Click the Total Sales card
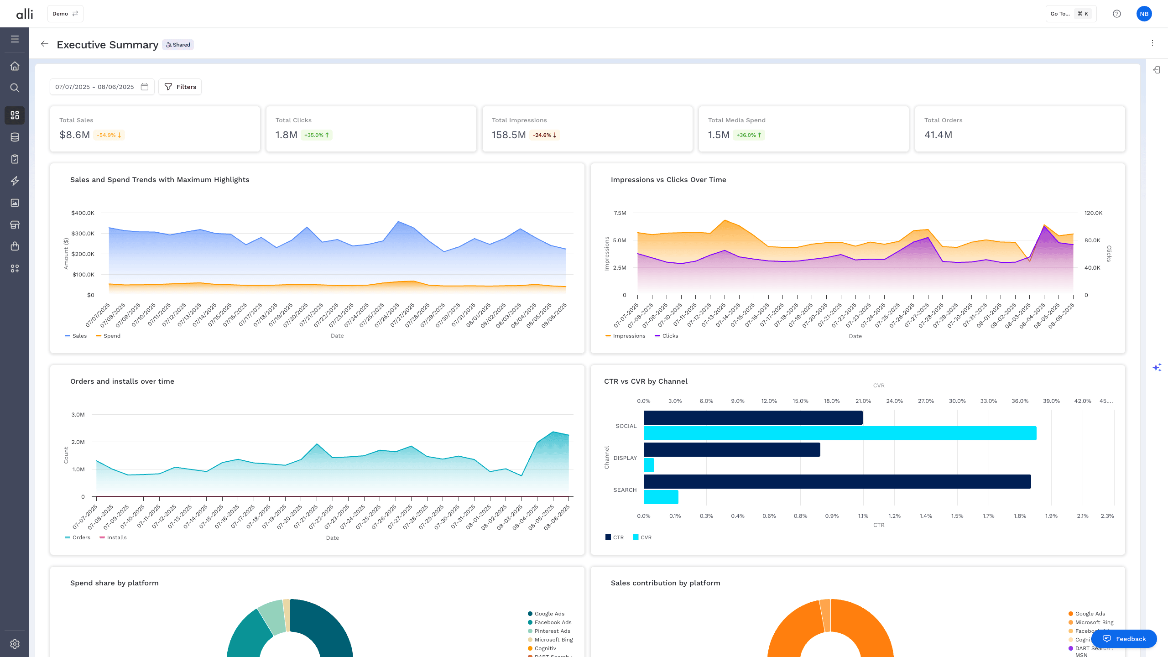This screenshot has height=657, width=1168. pos(155,129)
